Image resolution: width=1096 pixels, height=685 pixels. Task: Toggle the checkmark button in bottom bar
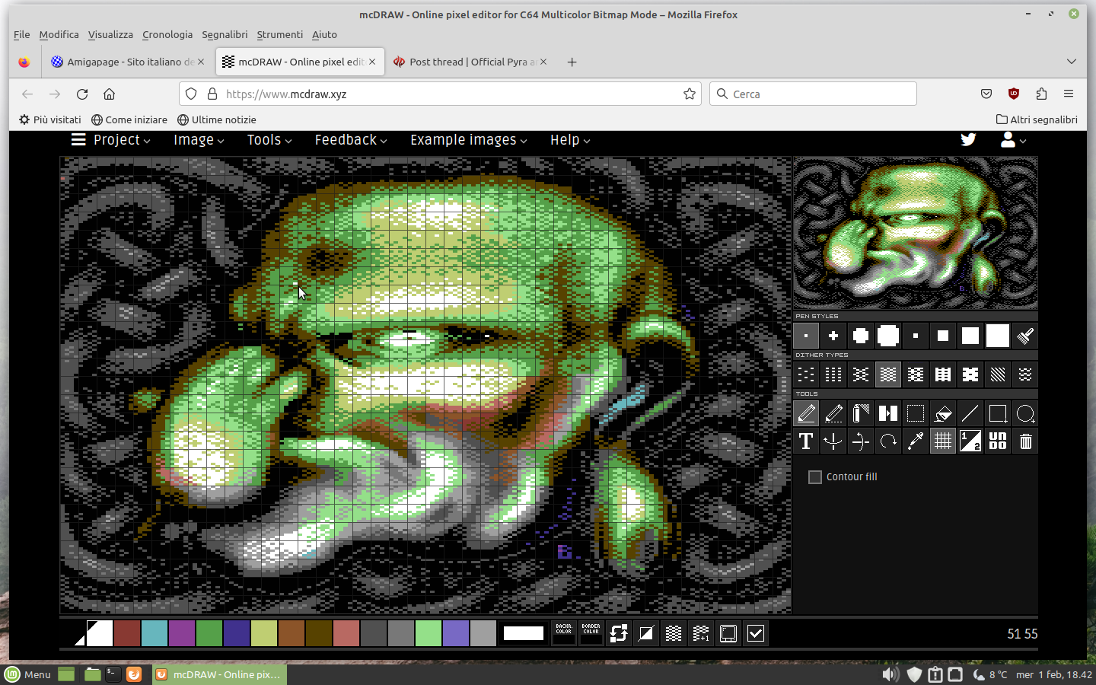tap(756, 633)
